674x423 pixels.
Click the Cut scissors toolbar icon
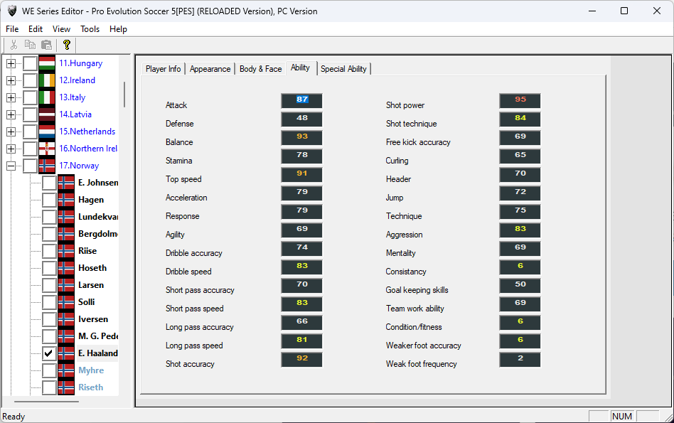(x=14, y=45)
